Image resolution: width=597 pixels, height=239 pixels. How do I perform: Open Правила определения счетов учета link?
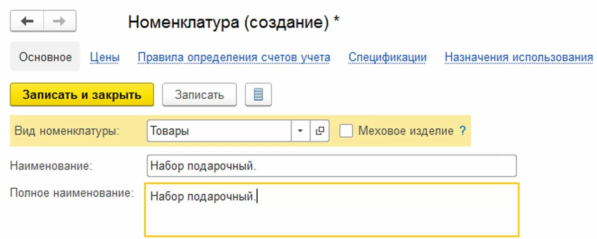(x=234, y=57)
